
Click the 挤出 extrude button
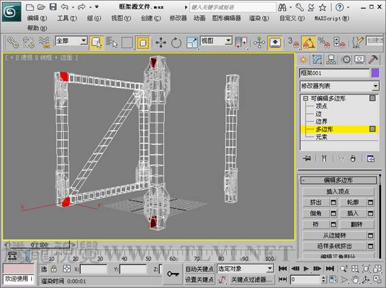click(316, 203)
